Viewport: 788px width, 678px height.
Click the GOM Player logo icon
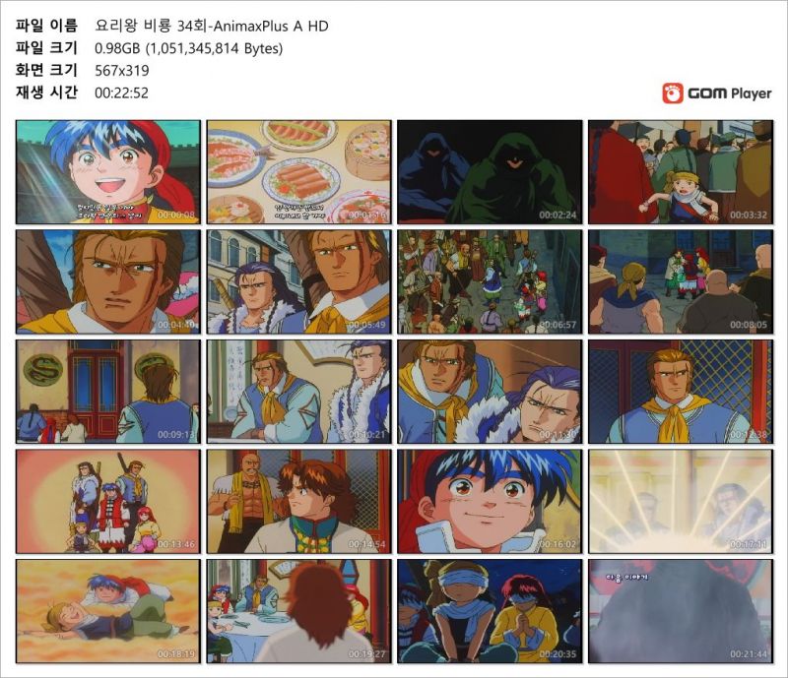[x=673, y=93]
